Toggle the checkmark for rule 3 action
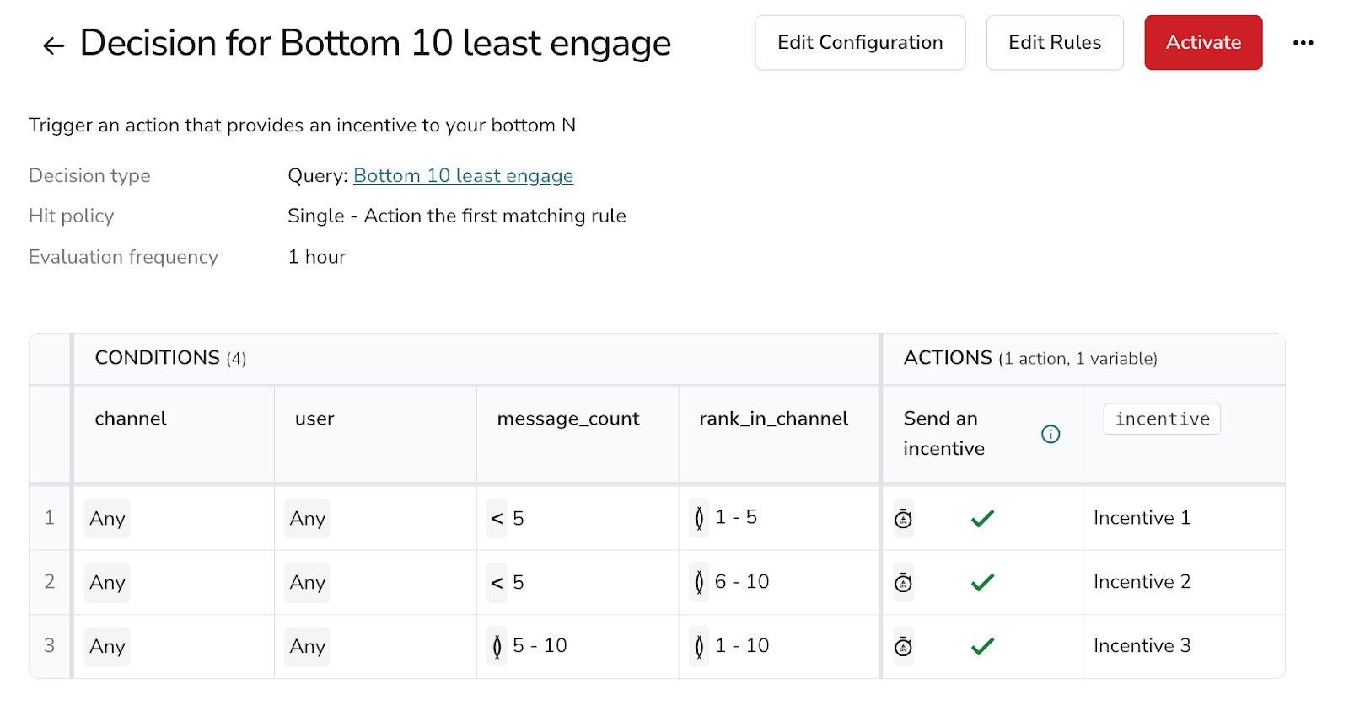This screenshot has height=705, width=1349. 982,647
